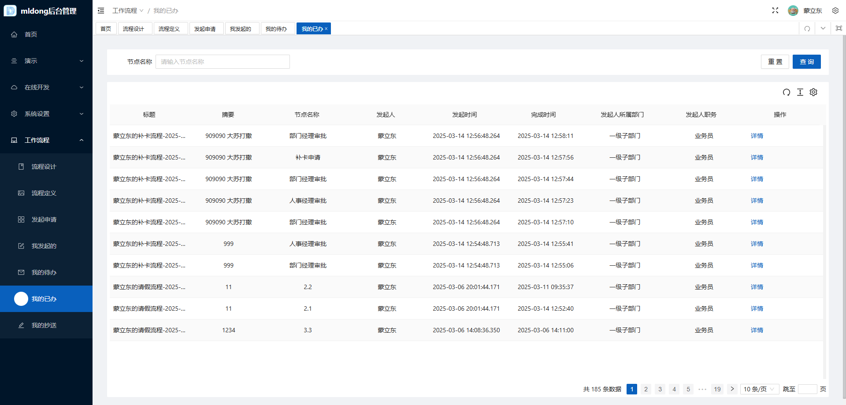Expand the 在线开发 sidebar menu
Screen dimensions: 846x405
point(46,87)
